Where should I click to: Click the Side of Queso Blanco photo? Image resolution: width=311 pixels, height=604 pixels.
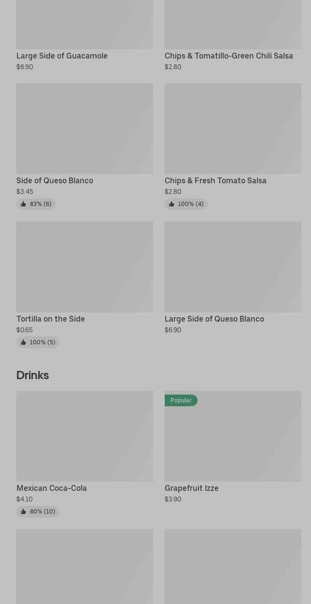(85, 128)
